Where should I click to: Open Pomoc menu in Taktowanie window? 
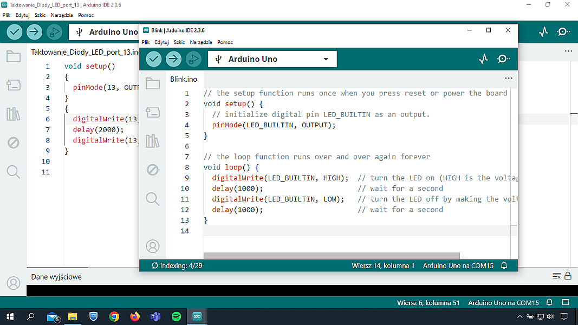[x=86, y=15]
